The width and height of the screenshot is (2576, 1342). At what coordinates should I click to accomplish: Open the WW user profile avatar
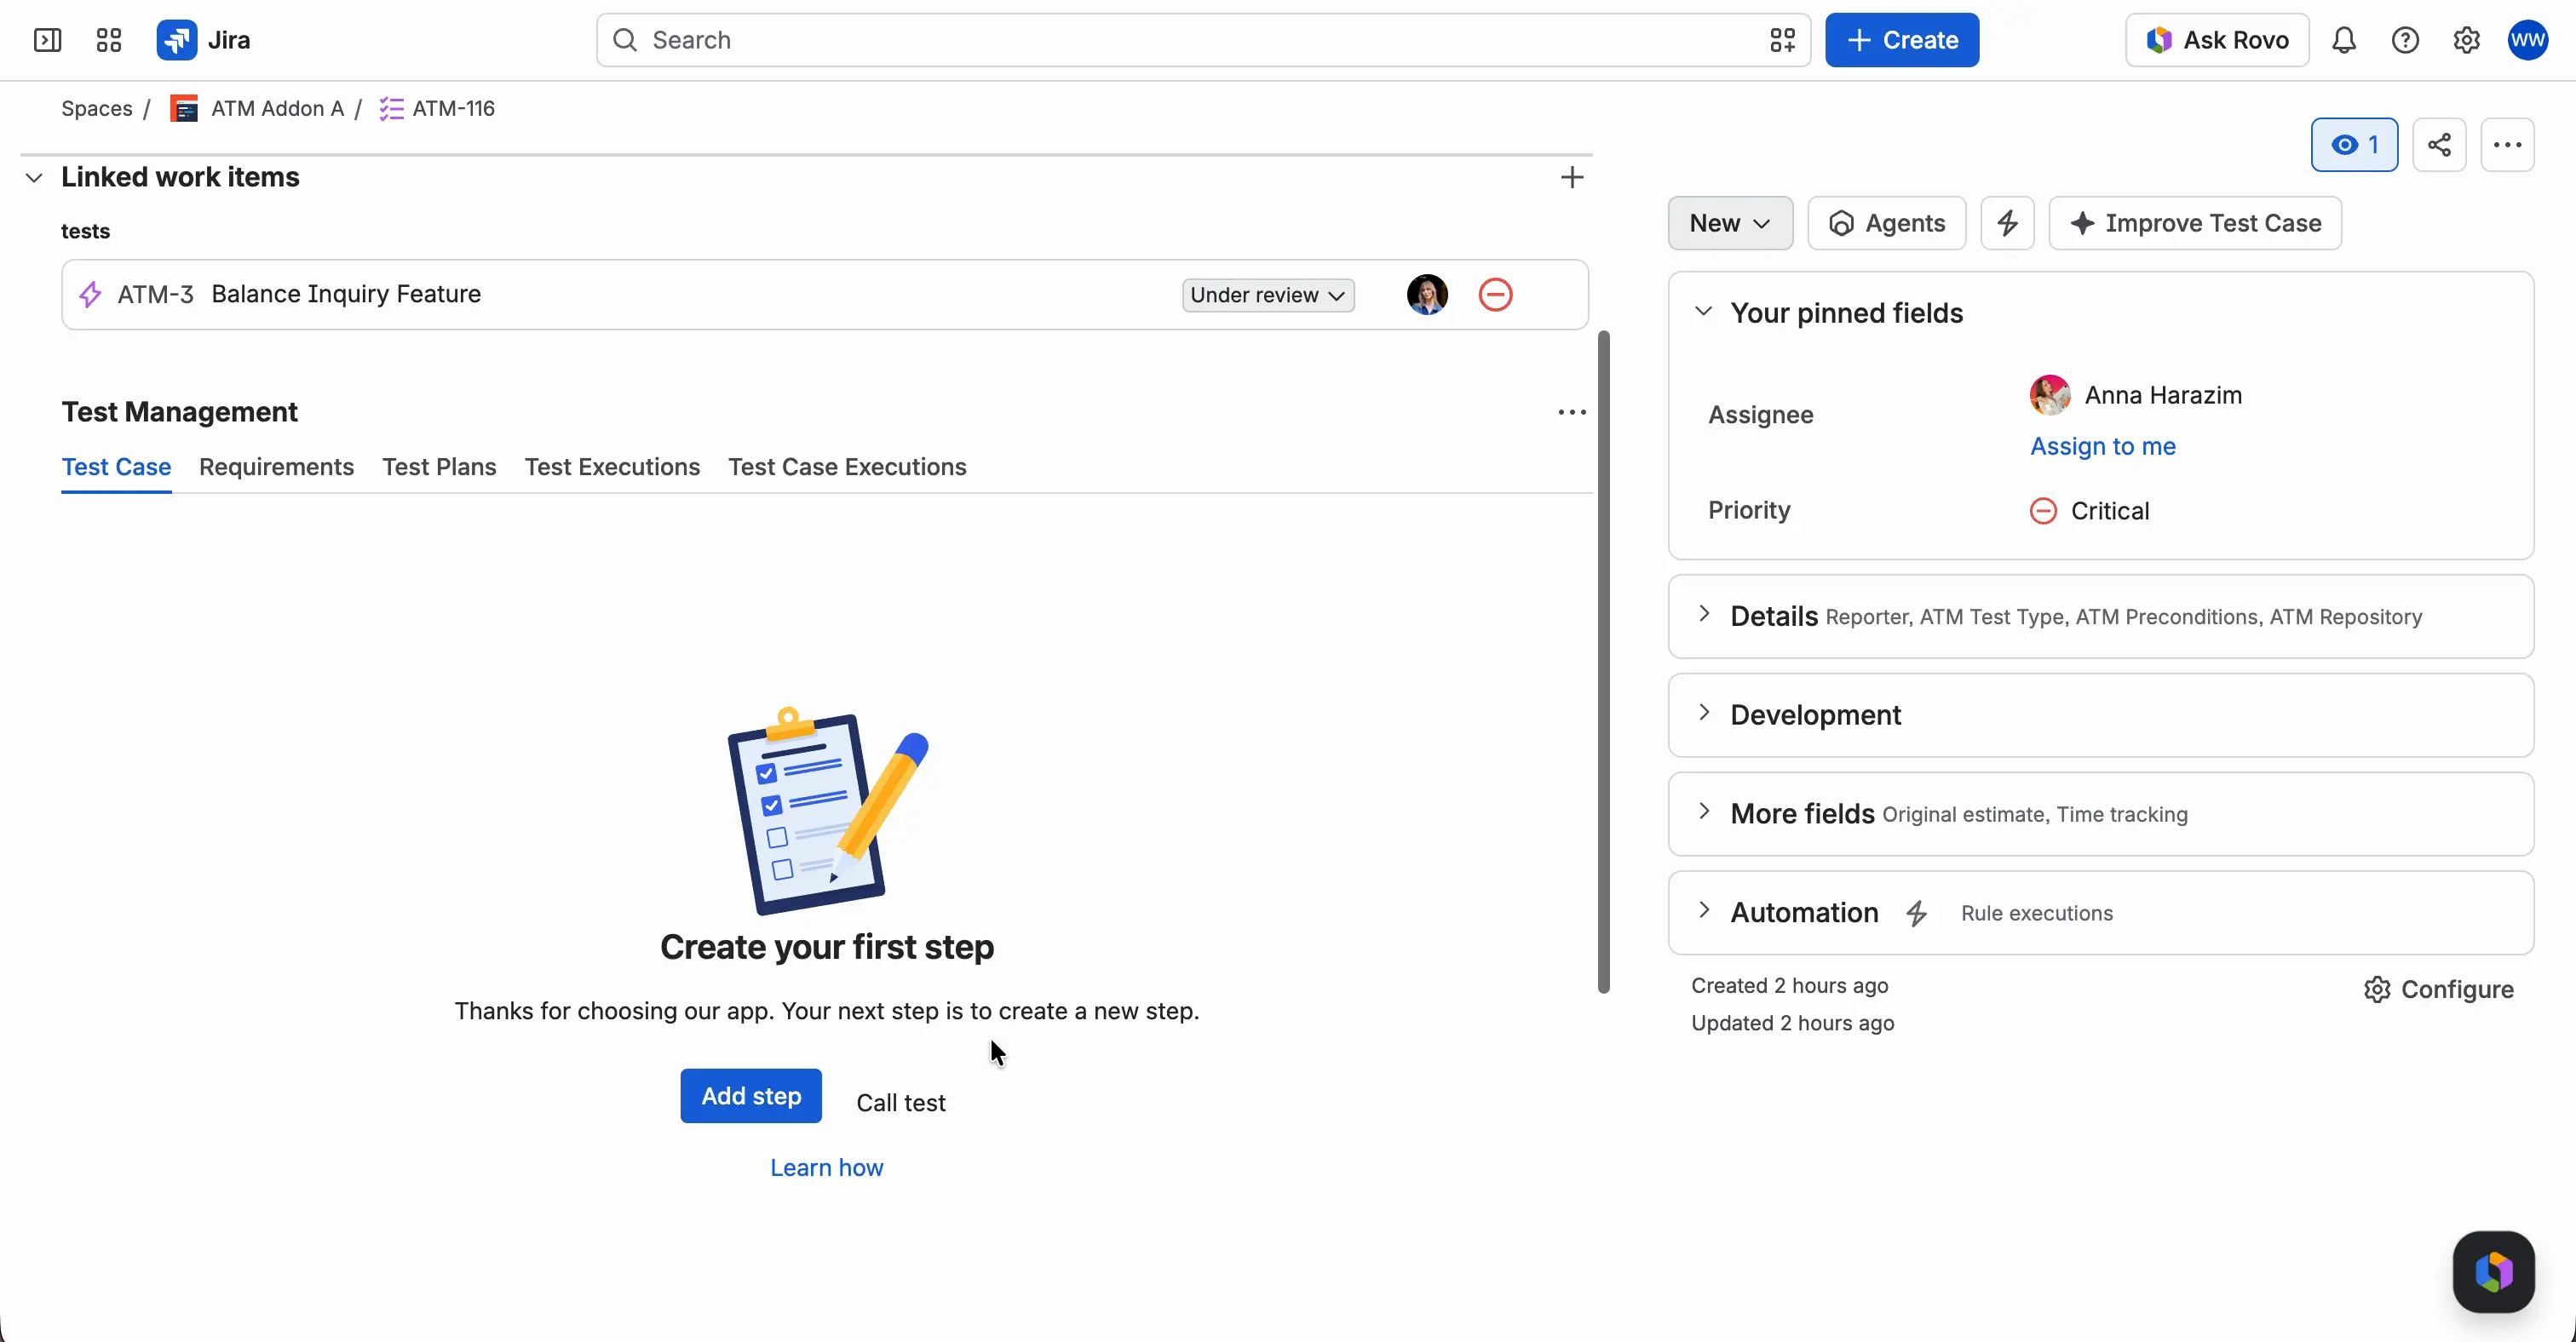coord(2527,40)
